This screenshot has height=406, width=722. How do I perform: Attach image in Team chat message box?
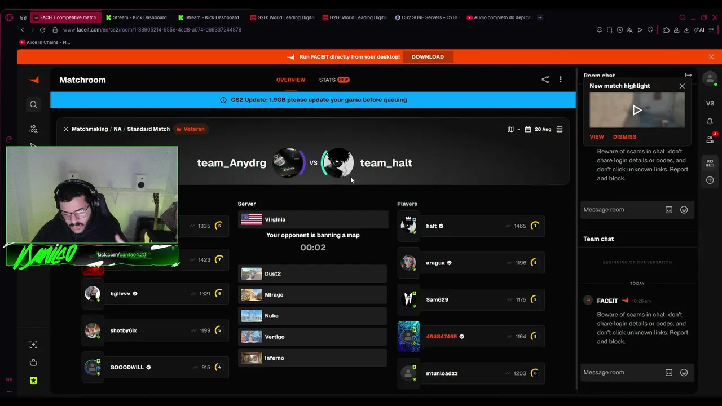669,373
